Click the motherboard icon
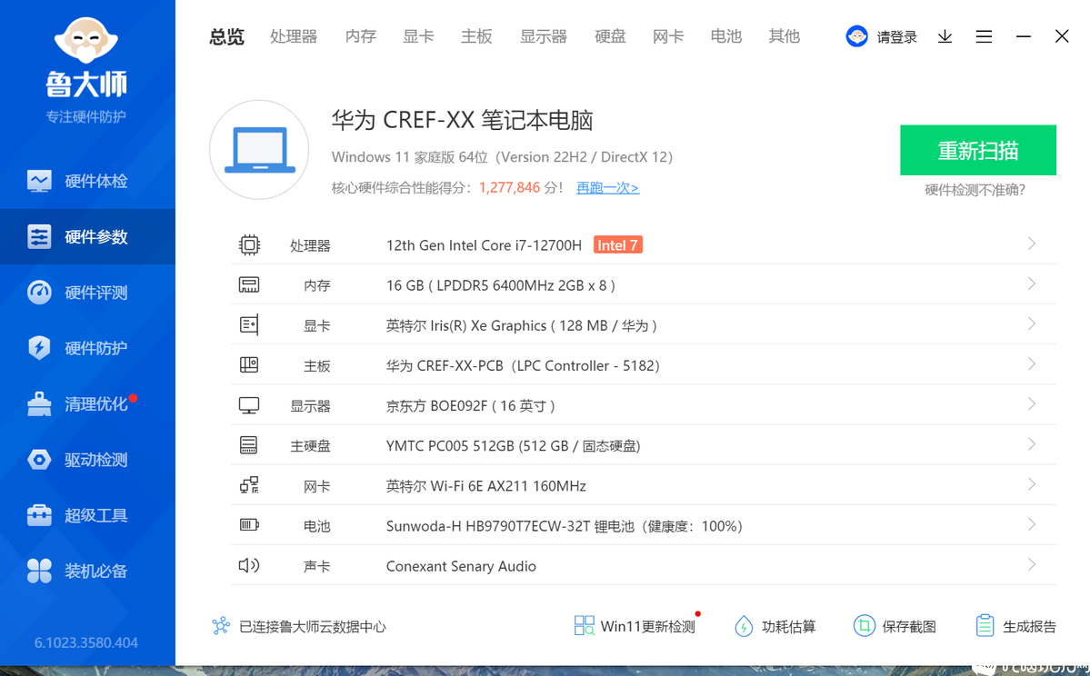Image resolution: width=1090 pixels, height=676 pixels. tap(249, 364)
